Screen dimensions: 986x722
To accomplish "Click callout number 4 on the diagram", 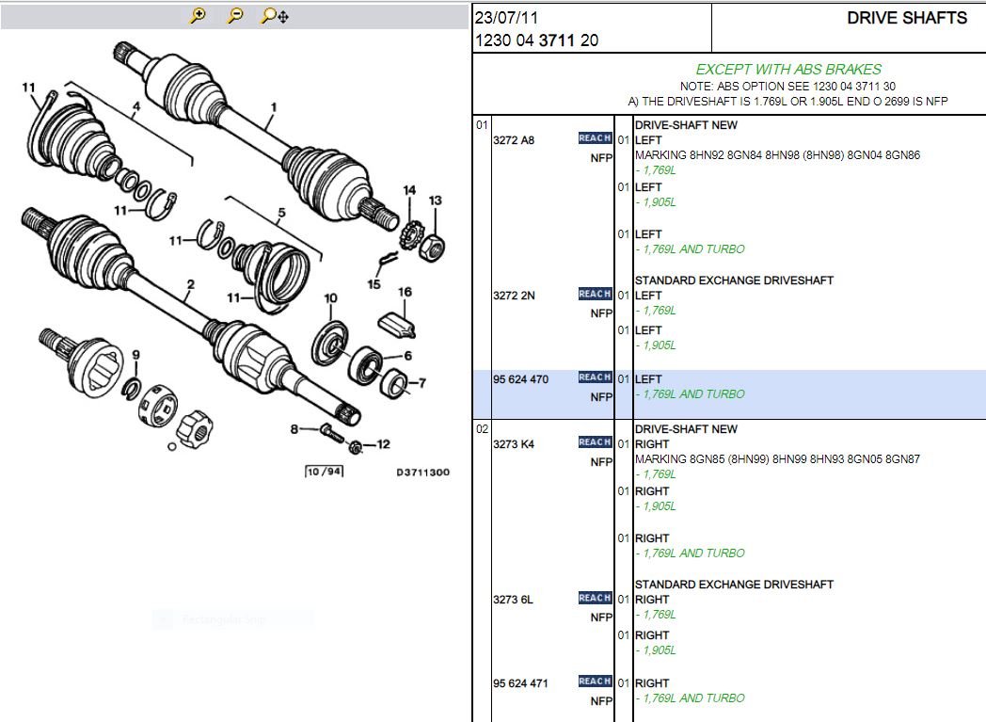I will click(x=136, y=107).
